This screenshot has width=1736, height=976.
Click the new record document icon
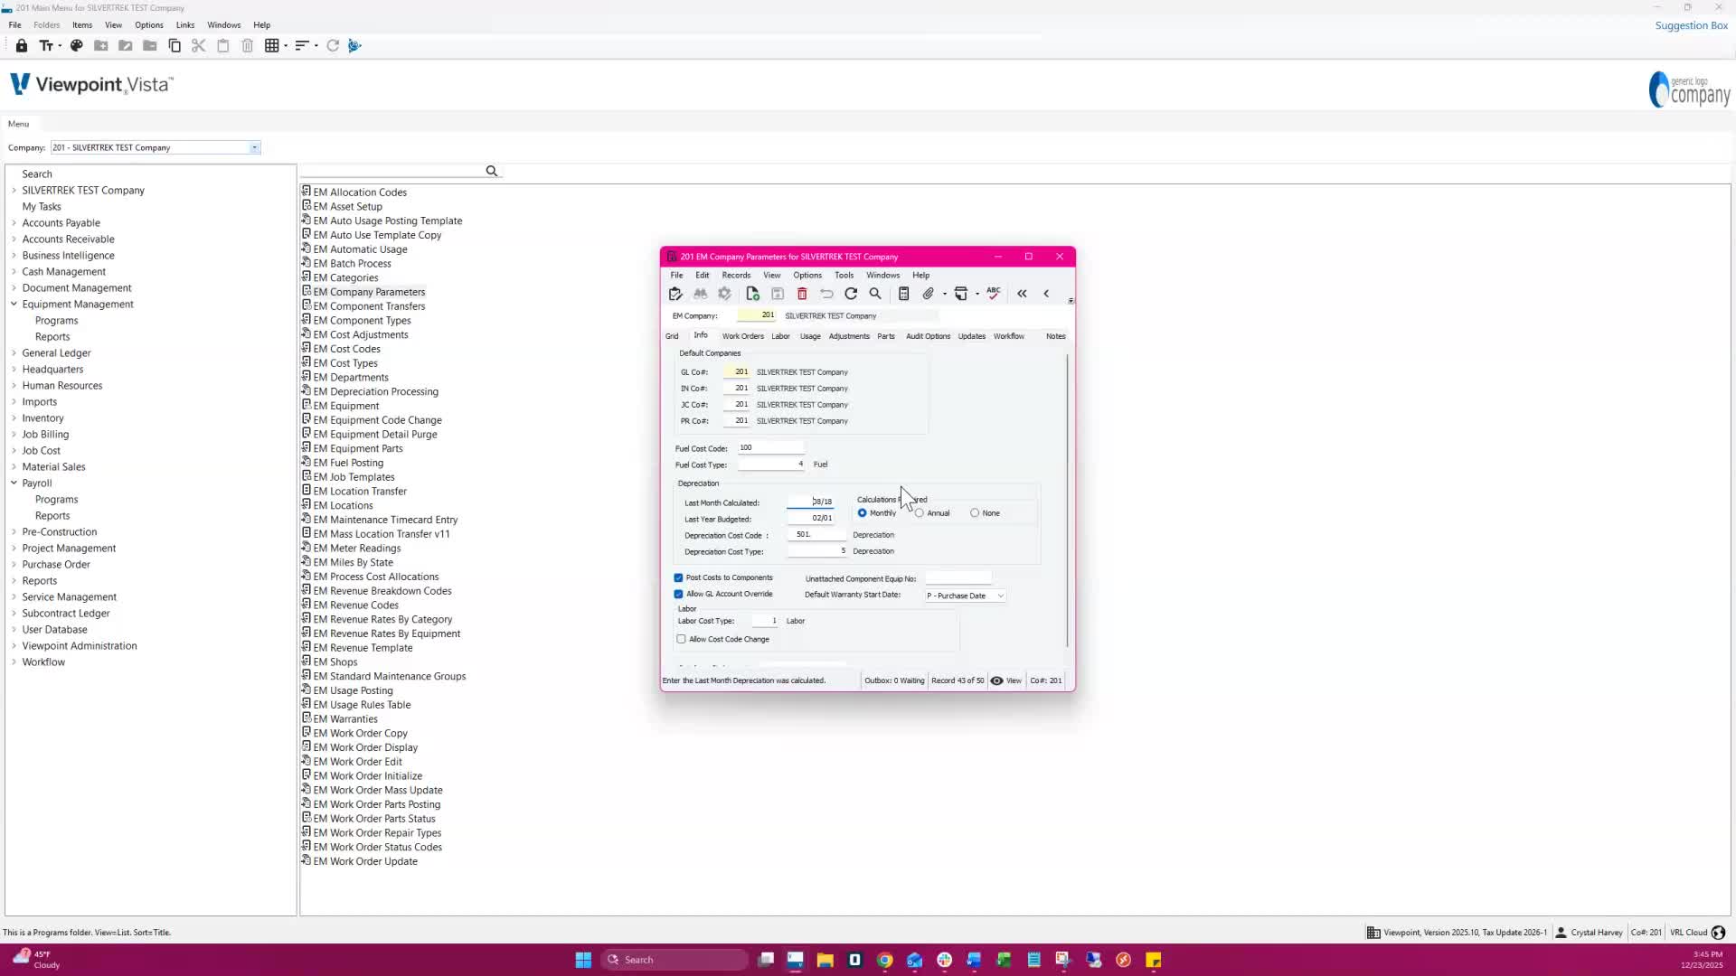tap(752, 294)
